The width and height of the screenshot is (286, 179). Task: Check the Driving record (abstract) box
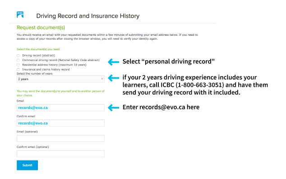coord(18,56)
